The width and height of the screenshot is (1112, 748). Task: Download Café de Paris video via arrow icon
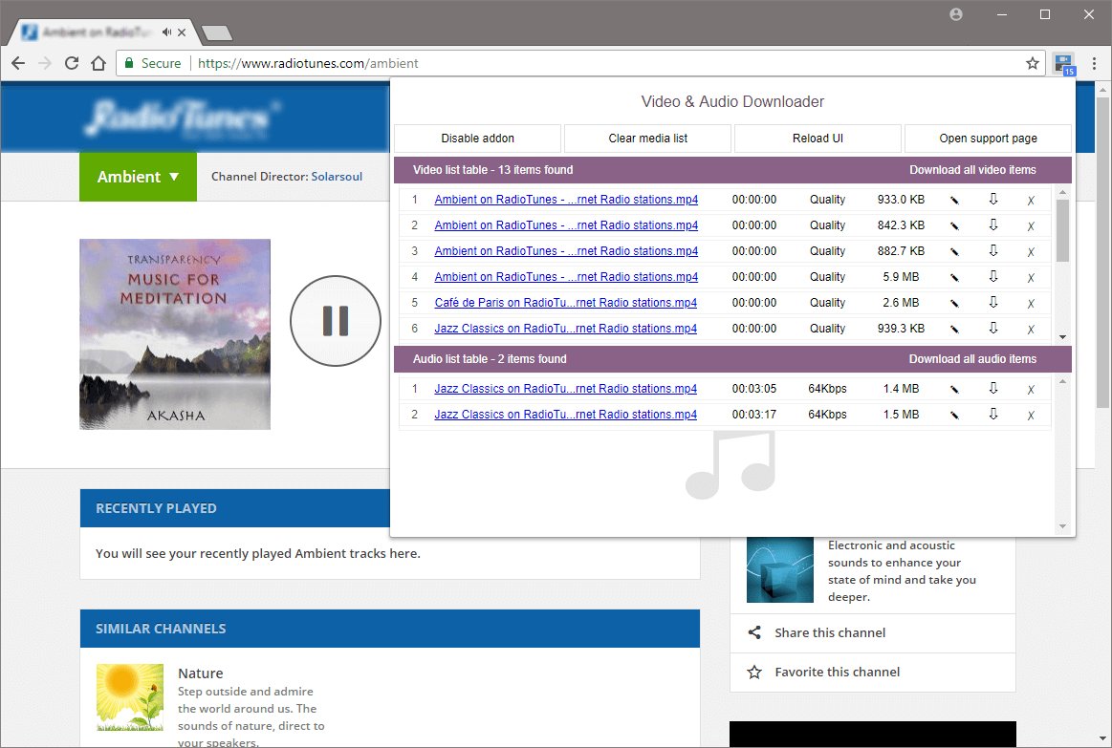(993, 302)
